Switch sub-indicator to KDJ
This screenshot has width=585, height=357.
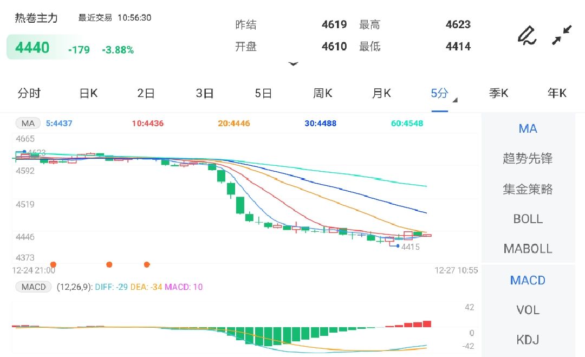(528, 340)
